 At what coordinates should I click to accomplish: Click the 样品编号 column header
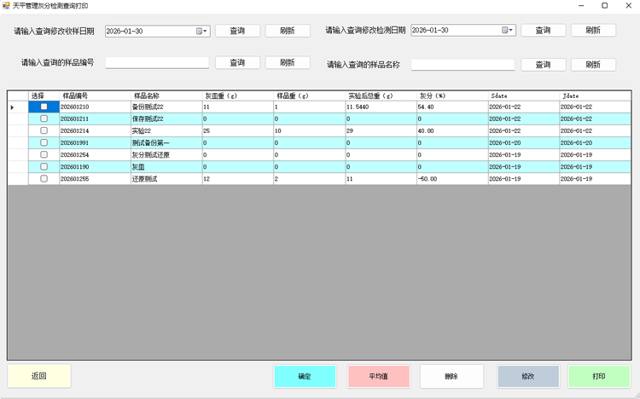(94, 95)
